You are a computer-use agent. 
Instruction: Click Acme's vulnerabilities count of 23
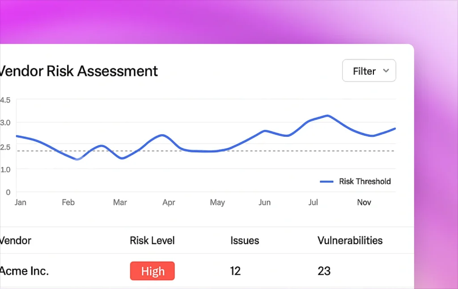coord(324,271)
